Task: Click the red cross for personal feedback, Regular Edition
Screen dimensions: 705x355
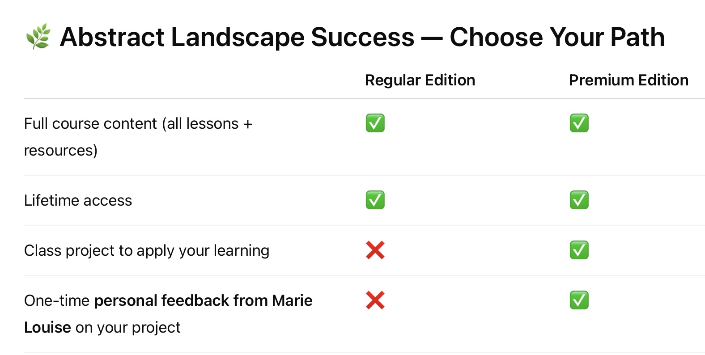Action: [x=375, y=300]
